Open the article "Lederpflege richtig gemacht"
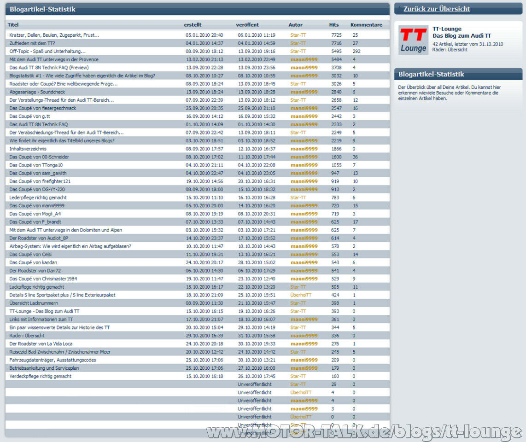 click(x=39, y=197)
